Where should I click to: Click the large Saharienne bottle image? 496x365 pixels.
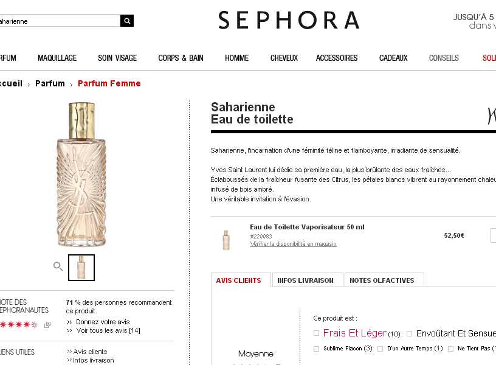tap(81, 175)
